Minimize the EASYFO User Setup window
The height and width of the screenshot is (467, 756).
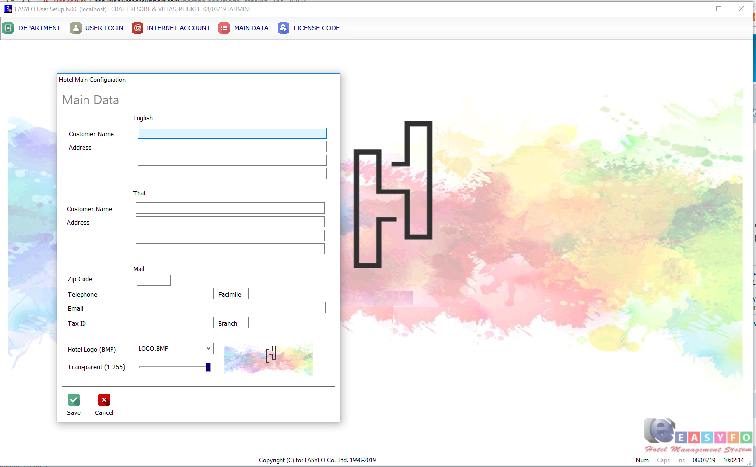coord(697,9)
